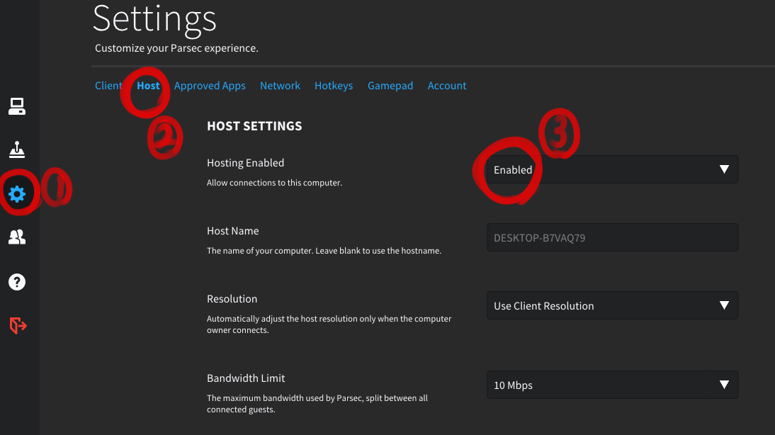The image size is (775, 435).
Task: Click the Resolution label
Action: (232, 299)
